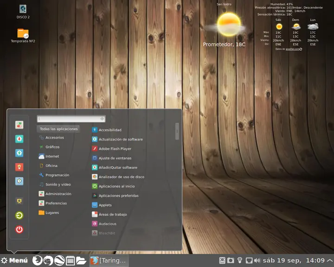Screen dimensions: 334x267
Task: Open the DISCO 2 desktop icon
Action: [23, 12]
